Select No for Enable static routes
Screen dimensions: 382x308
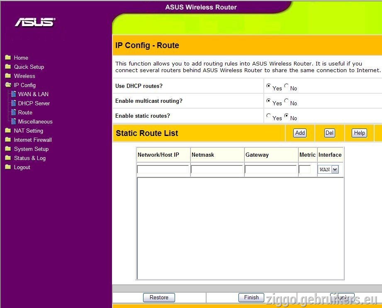[286, 115]
